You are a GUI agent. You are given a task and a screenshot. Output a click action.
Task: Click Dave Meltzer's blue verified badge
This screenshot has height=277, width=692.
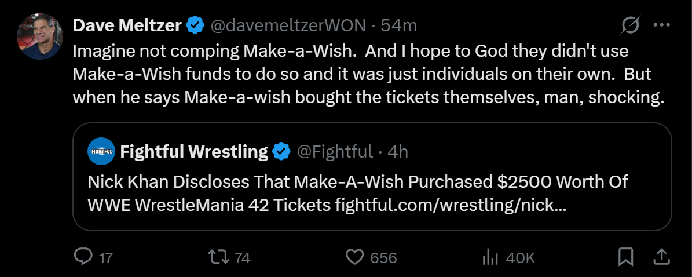coord(195,25)
